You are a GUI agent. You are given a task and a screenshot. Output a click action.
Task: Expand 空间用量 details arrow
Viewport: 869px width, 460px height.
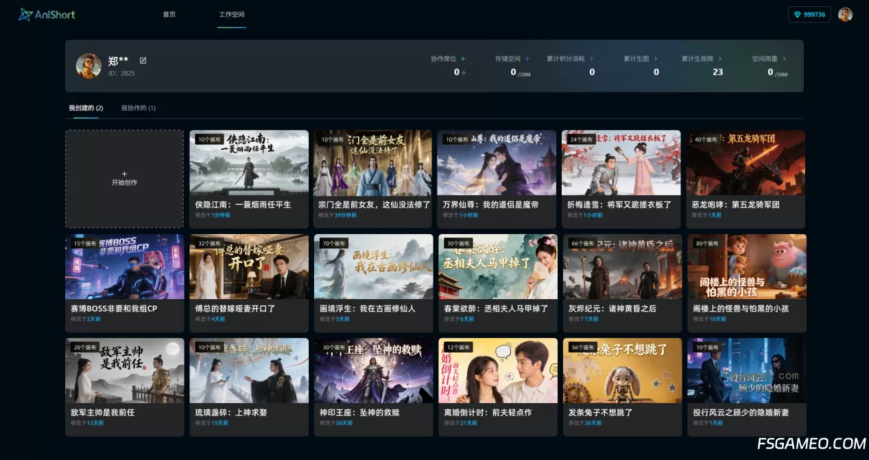pyautogui.click(x=784, y=59)
